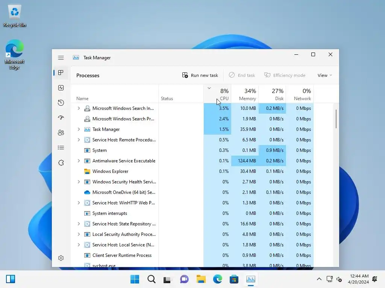Select the Processes page icon in sidebar
This screenshot has width=385, height=288.
click(x=61, y=73)
